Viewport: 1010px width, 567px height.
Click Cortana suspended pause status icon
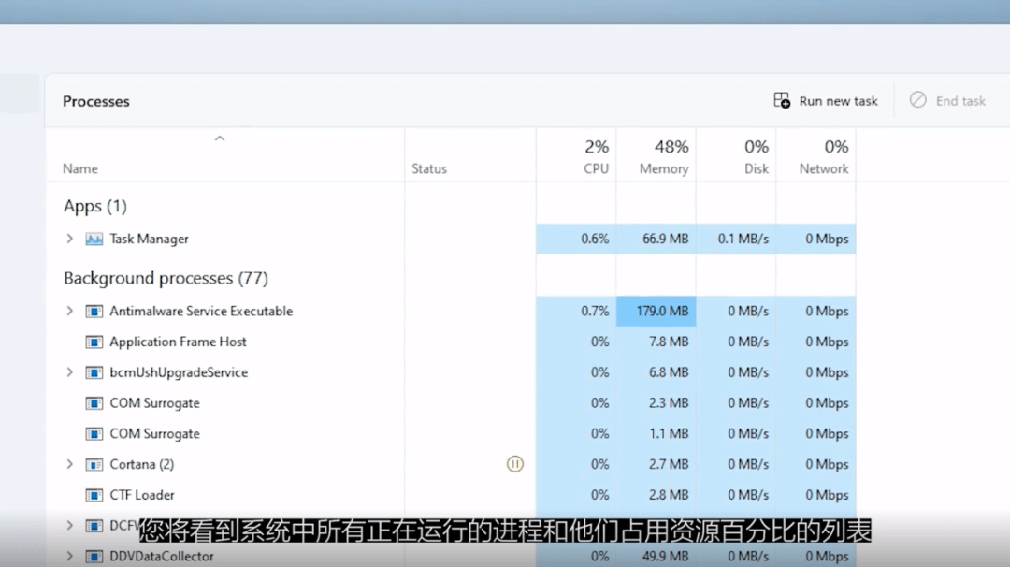pyautogui.click(x=514, y=464)
